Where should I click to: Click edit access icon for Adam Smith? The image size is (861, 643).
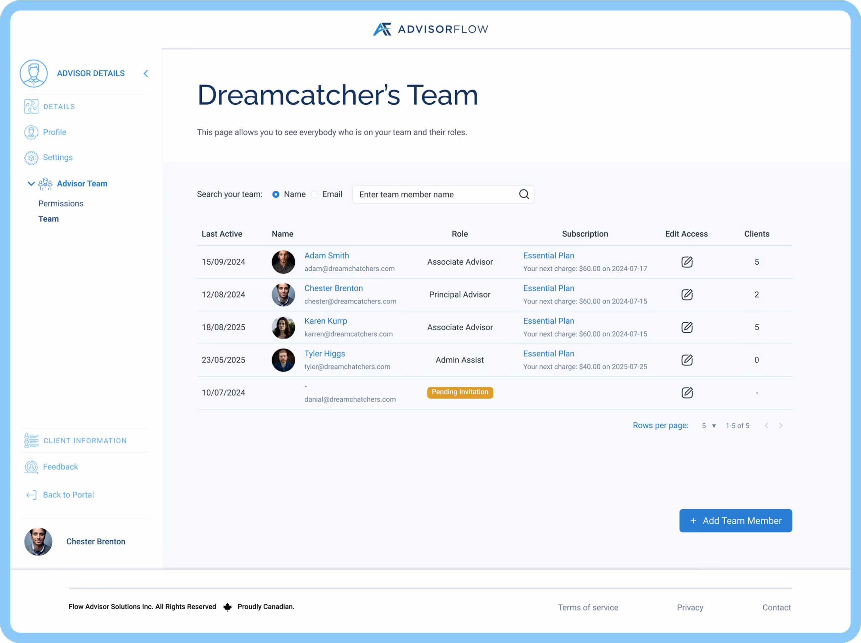click(687, 262)
